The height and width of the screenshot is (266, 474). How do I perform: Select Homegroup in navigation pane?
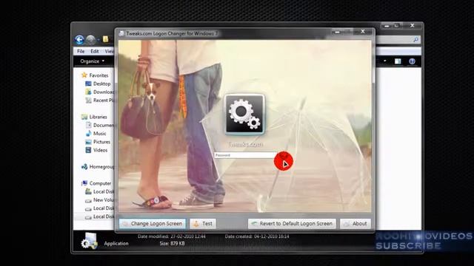click(x=101, y=167)
